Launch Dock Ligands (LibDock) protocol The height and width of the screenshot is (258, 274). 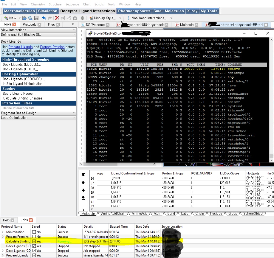pos(22,64)
